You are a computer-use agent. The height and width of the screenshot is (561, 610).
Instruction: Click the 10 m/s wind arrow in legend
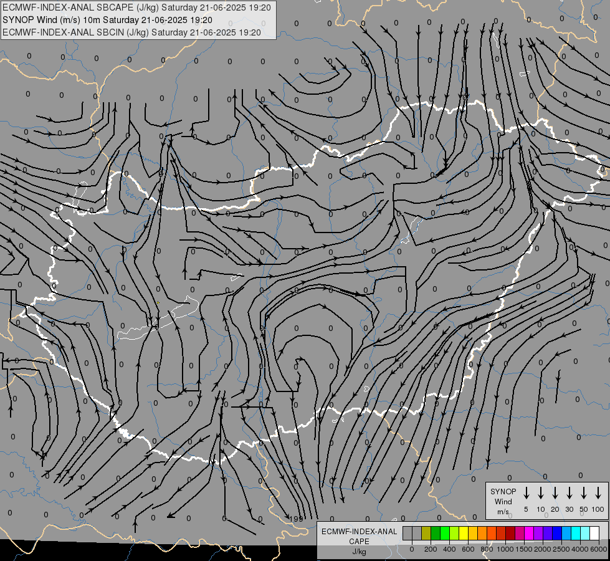(x=541, y=493)
